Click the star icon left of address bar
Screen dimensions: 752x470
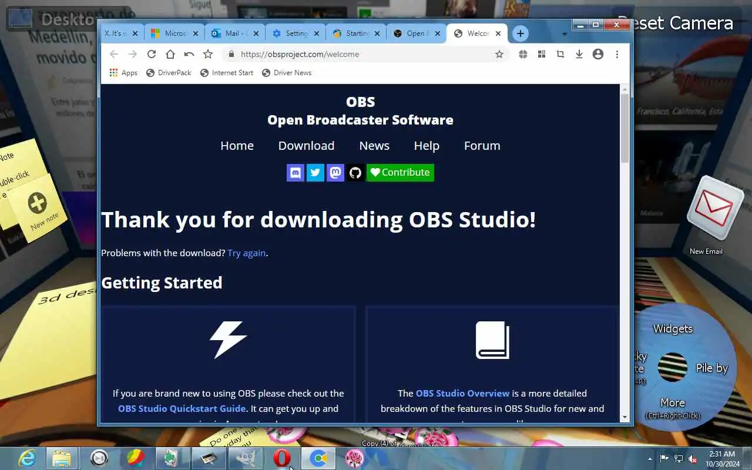tap(208, 54)
